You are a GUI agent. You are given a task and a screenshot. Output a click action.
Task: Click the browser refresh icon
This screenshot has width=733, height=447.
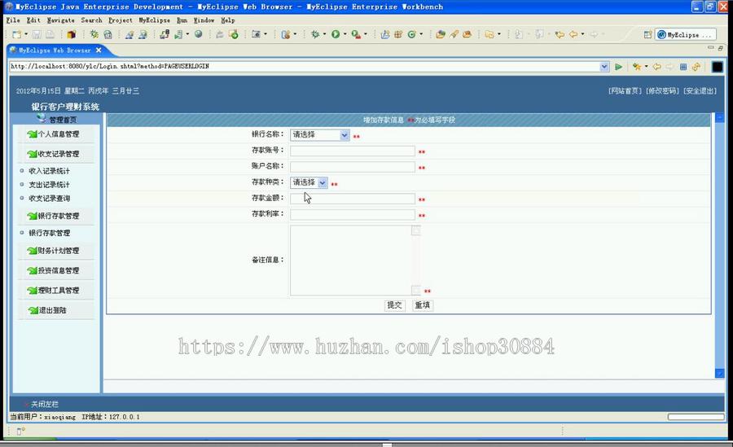[696, 67]
